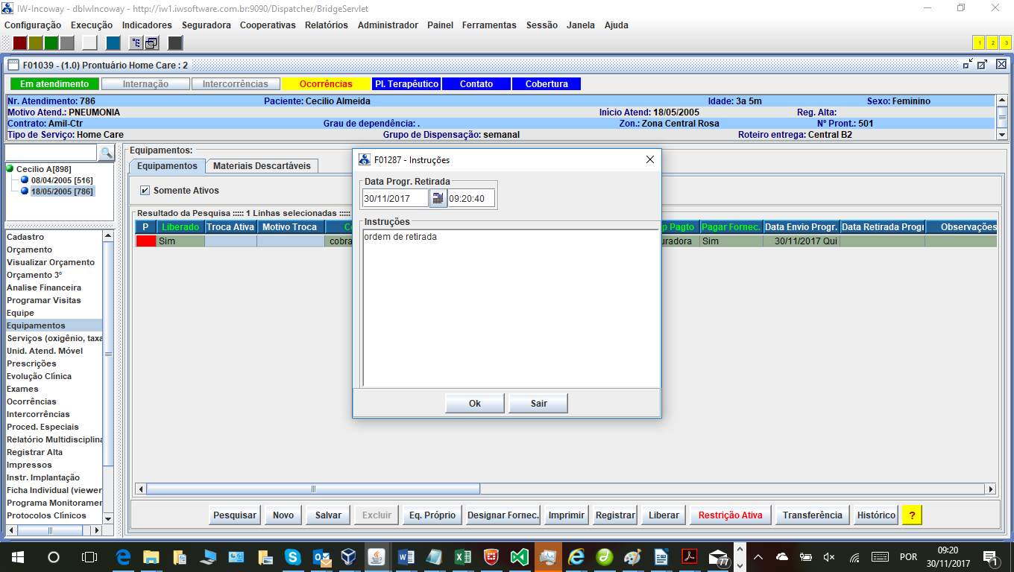
Task: Click the dark red toolbar square
Action: coord(20,42)
